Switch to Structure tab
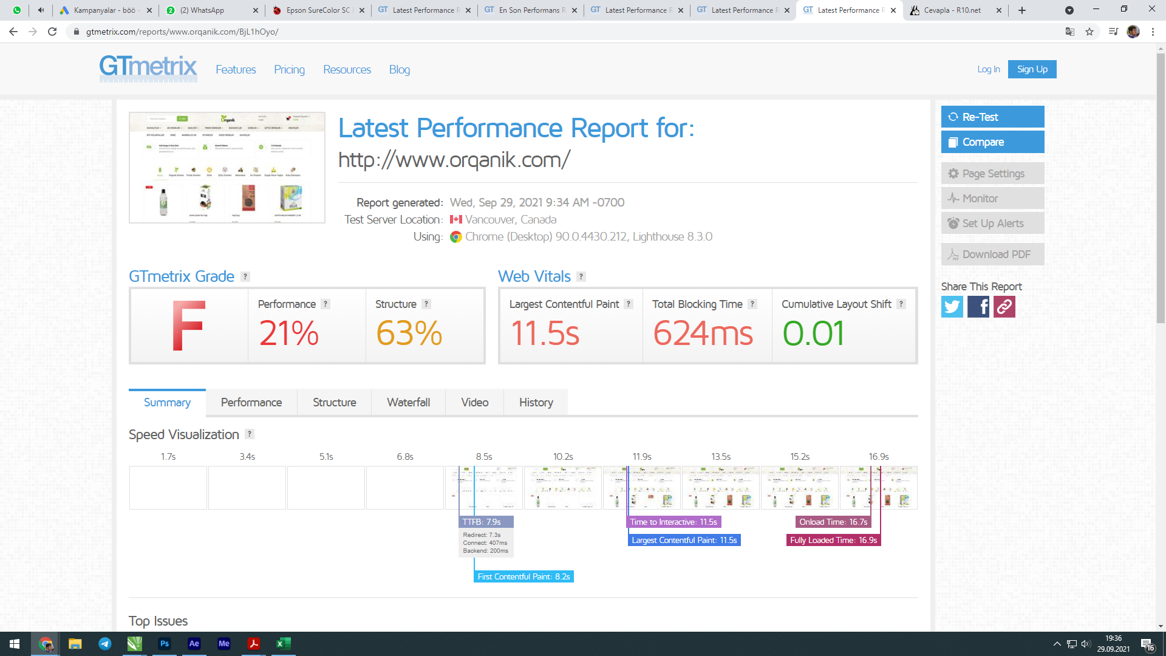This screenshot has height=656, width=1166. 335,402
